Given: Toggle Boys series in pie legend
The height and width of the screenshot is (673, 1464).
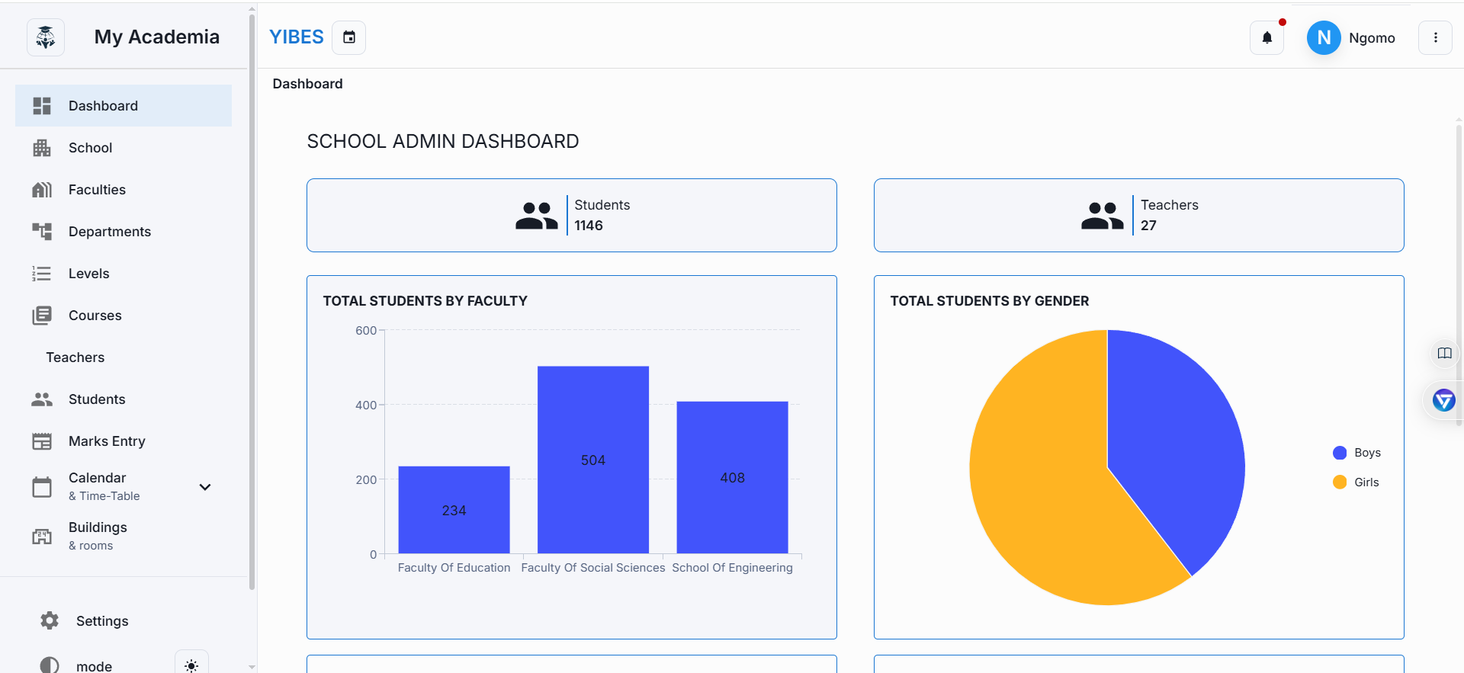Looking at the screenshot, I should click(1357, 453).
